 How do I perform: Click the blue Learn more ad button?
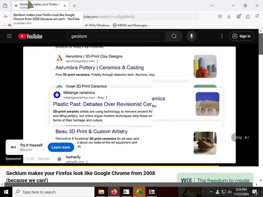61,147
